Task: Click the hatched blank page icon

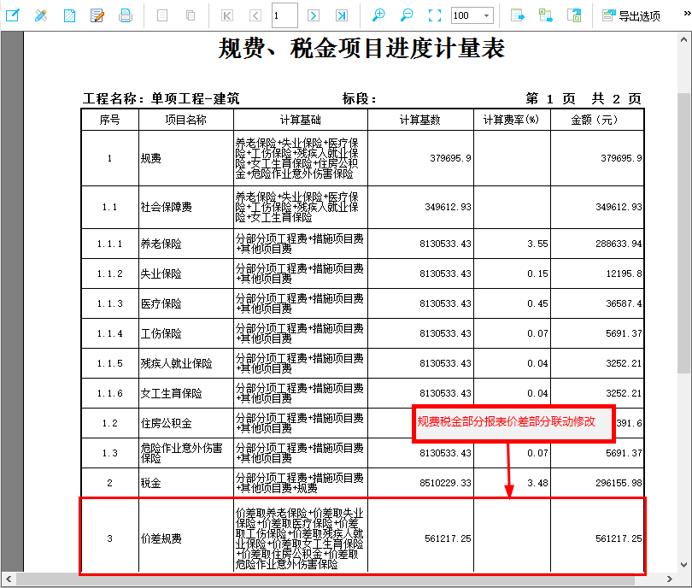Action: coord(69,15)
